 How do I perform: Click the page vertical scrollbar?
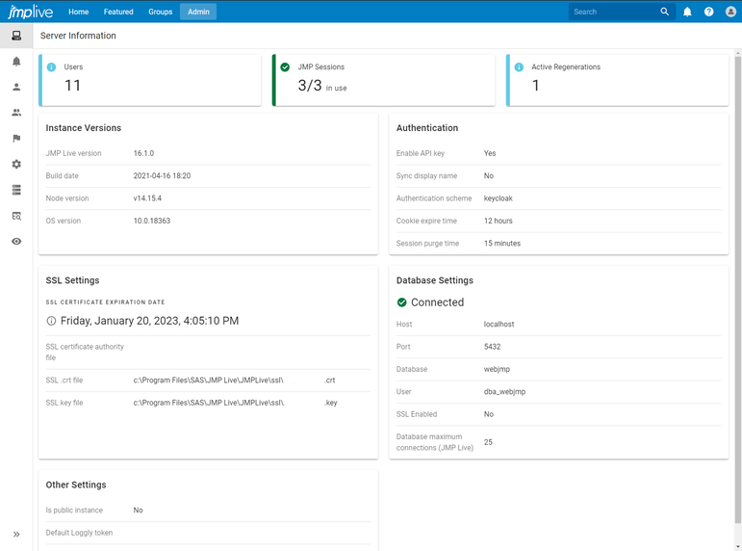pyautogui.click(x=738, y=289)
